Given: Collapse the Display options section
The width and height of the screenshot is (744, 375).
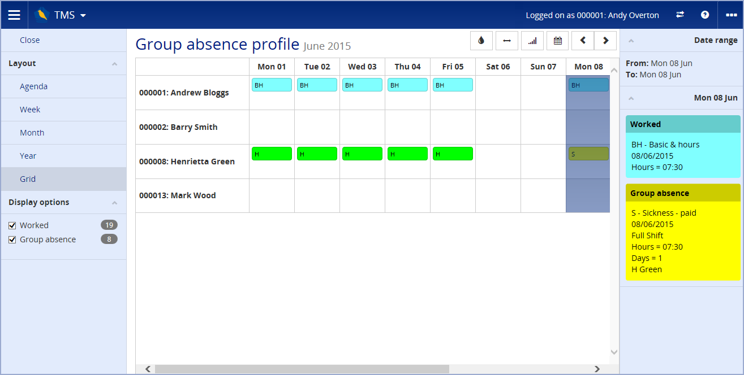Looking at the screenshot, I should 115,203.
